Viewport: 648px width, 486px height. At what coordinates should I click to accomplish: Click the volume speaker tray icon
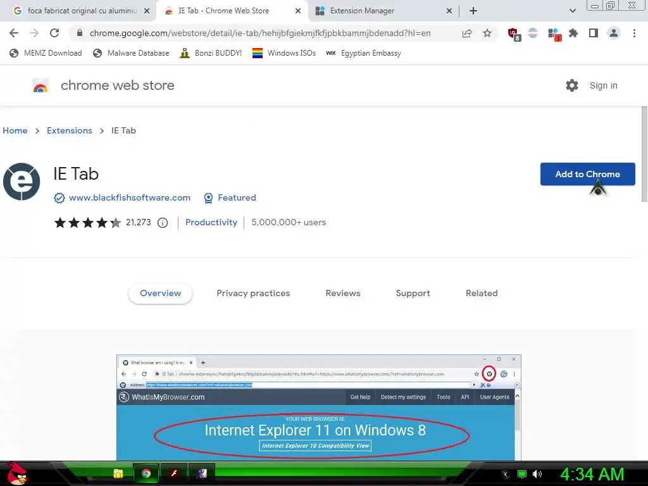tap(537, 474)
